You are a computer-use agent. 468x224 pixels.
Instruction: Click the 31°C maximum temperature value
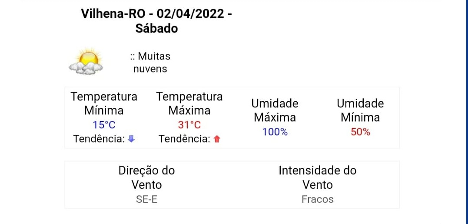[189, 125]
